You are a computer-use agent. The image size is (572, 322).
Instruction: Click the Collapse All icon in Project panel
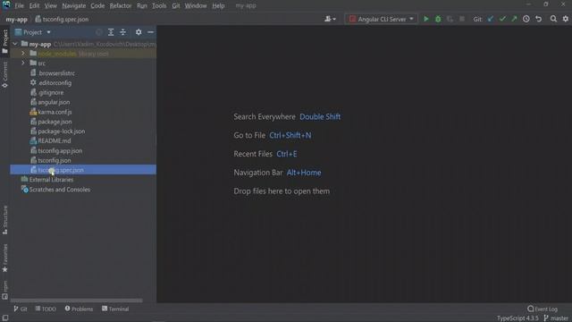pos(123,32)
